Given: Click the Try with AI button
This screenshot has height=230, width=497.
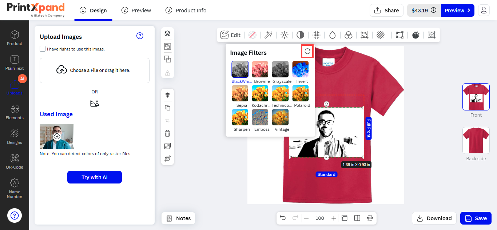Looking at the screenshot, I should [x=95, y=177].
